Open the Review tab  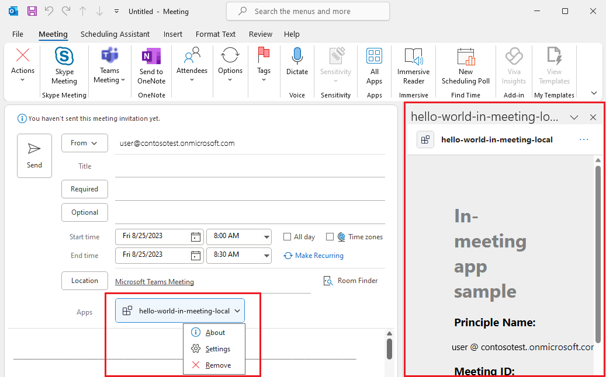[261, 34]
